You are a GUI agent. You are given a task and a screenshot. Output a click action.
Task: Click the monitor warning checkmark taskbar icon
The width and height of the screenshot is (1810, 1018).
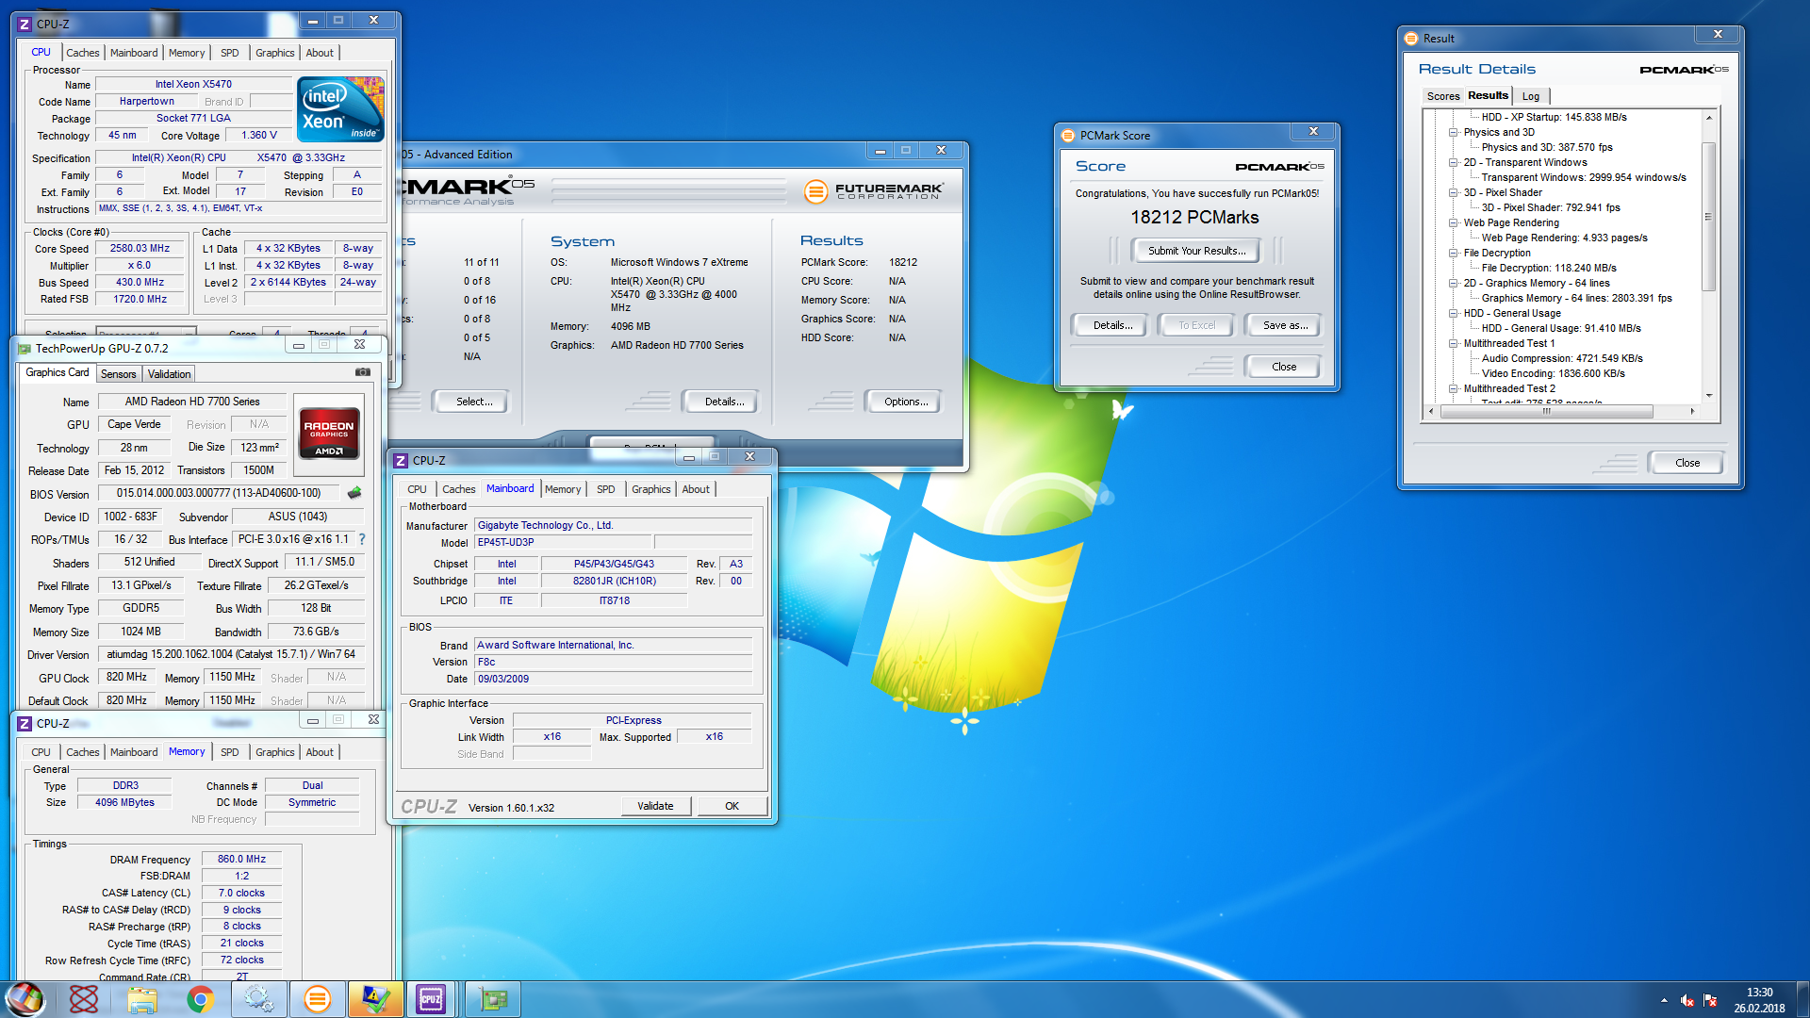[375, 999]
